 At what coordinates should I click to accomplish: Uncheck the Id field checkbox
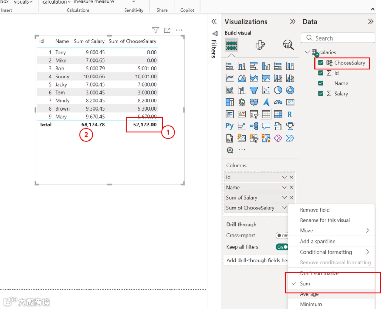320,73
